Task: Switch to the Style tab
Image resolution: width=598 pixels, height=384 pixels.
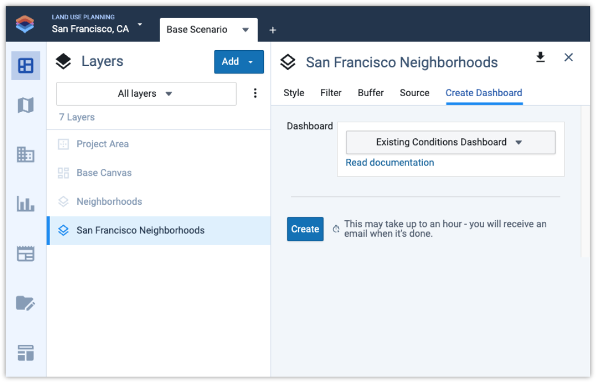Action: tap(294, 93)
